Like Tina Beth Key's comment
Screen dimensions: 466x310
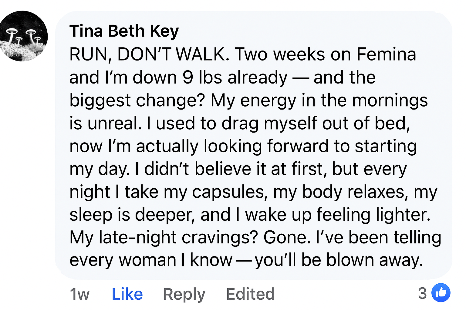pyautogui.click(x=127, y=294)
